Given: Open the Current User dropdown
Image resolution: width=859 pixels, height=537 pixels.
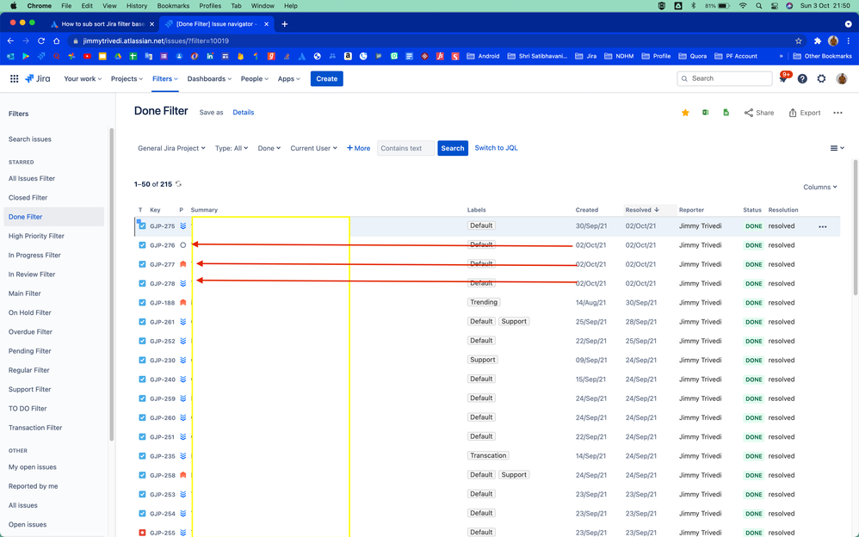Looking at the screenshot, I should click(x=313, y=147).
